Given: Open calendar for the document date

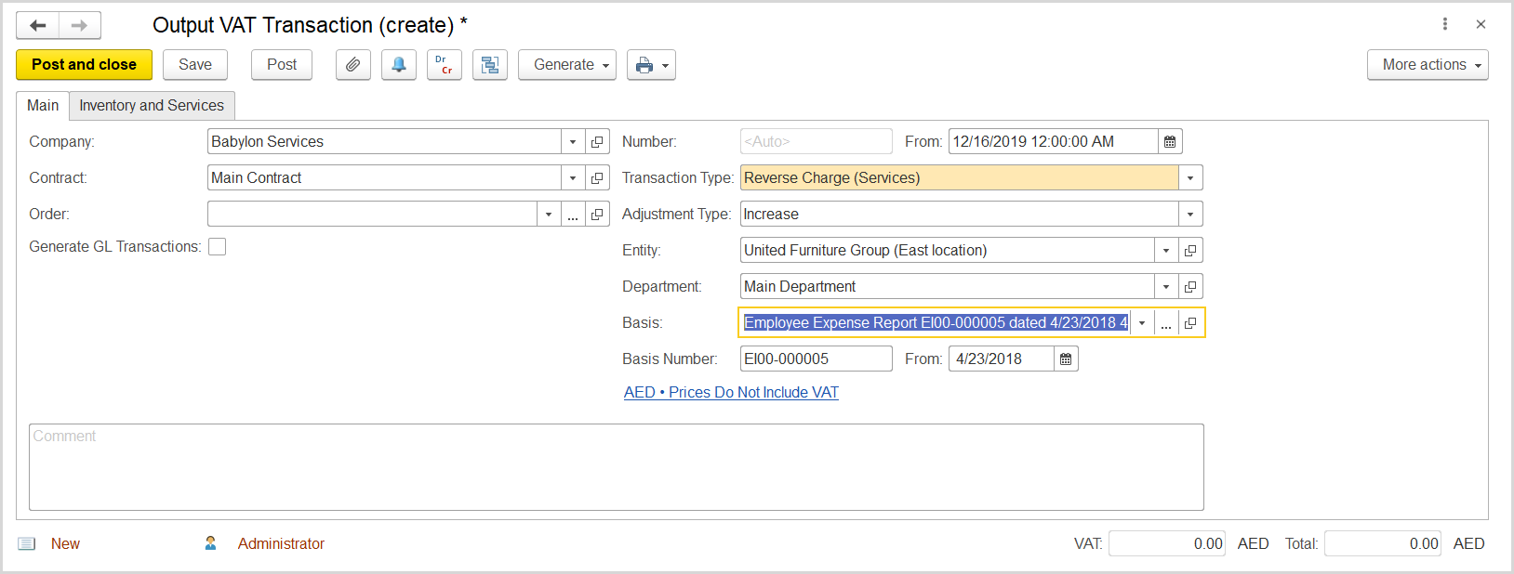Looking at the screenshot, I should [x=1170, y=142].
